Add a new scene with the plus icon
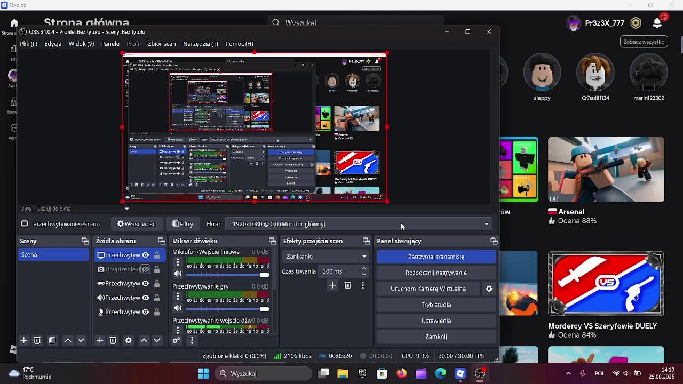 point(24,340)
